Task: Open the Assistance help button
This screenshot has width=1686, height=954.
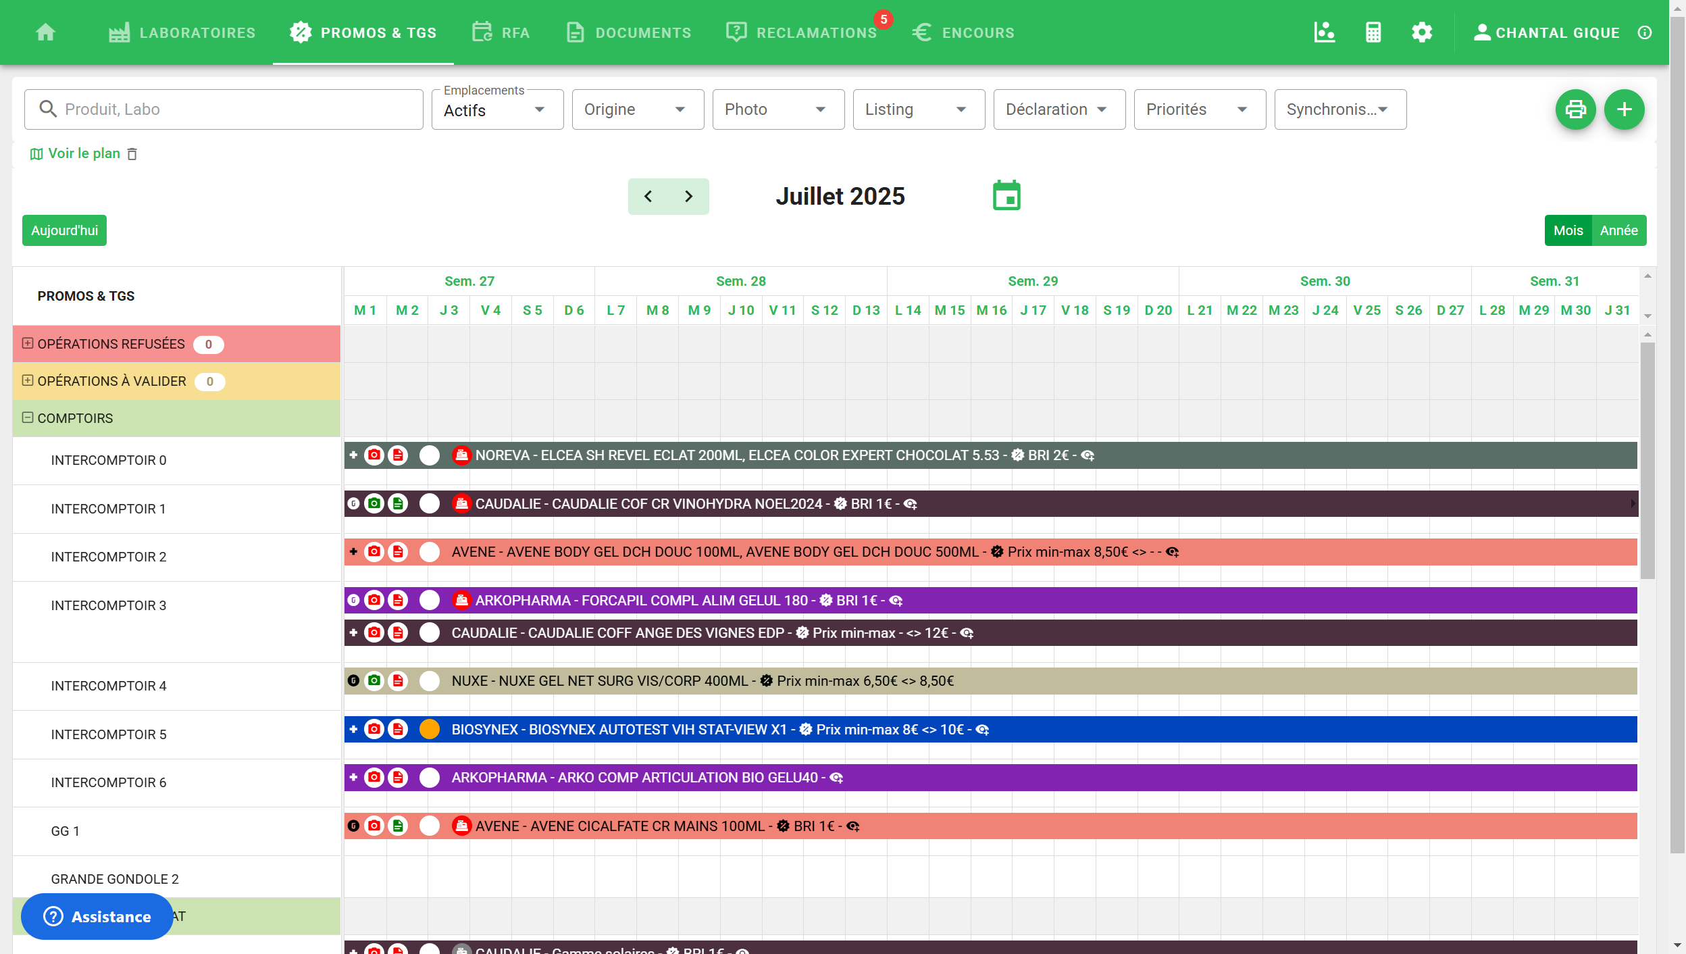Action: [x=97, y=916]
